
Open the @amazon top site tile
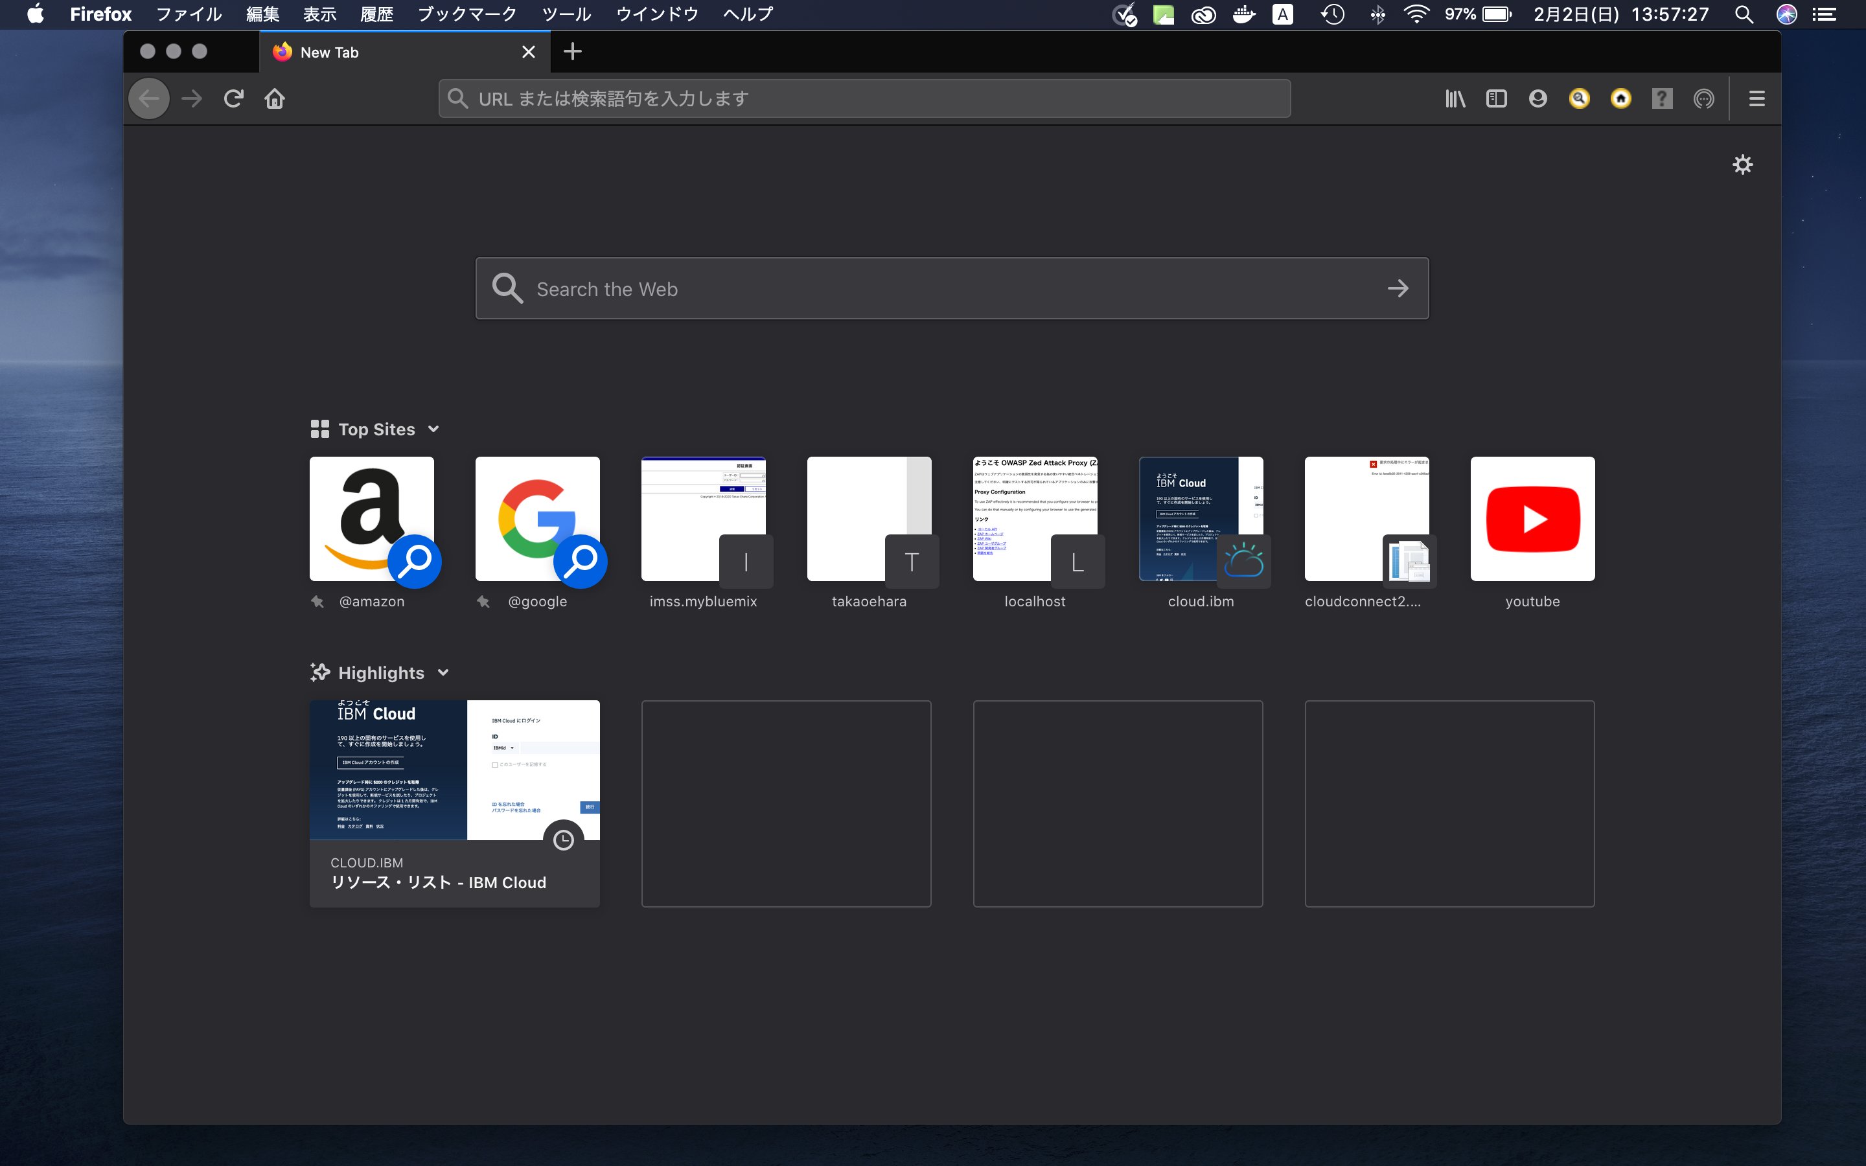pyautogui.click(x=372, y=519)
